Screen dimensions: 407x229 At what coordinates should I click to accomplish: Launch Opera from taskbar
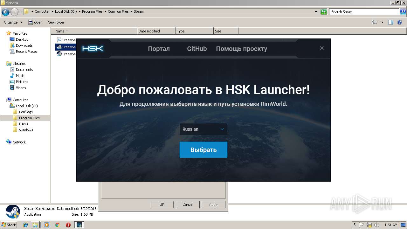68,225
